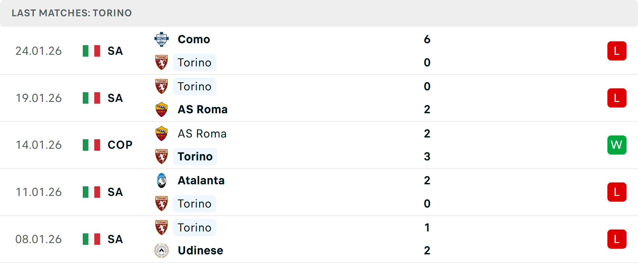The height and width of the screenshot is (263, 638).
Task: Click the Como club crest
Action: point(161,40)
